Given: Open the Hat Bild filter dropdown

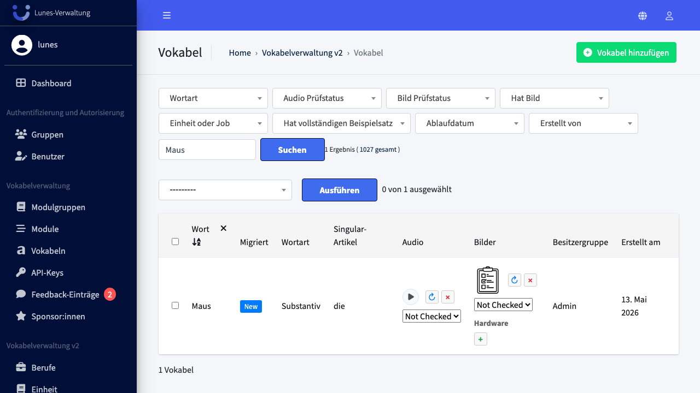Looking at the screenshot, I should pos(555,98).
